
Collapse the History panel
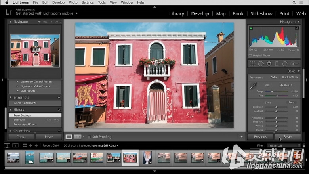(10, 109)
